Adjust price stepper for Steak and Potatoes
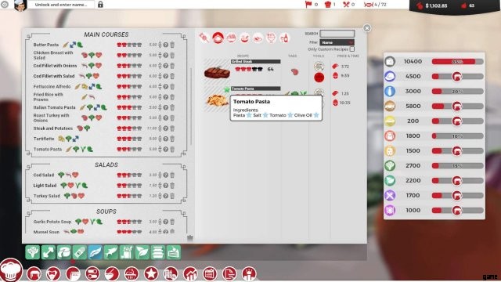Screen dimensions: 501x282 tap(160, 128)
